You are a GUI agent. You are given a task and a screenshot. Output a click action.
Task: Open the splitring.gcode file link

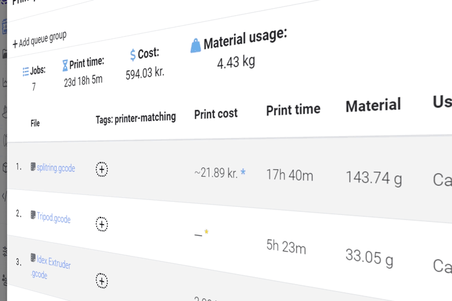coord(56,168)
